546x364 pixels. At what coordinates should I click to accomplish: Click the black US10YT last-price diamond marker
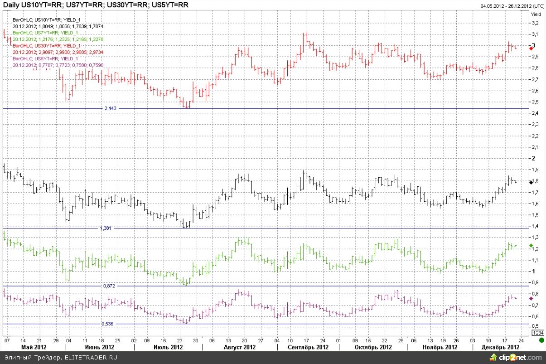tap(531, 182)
